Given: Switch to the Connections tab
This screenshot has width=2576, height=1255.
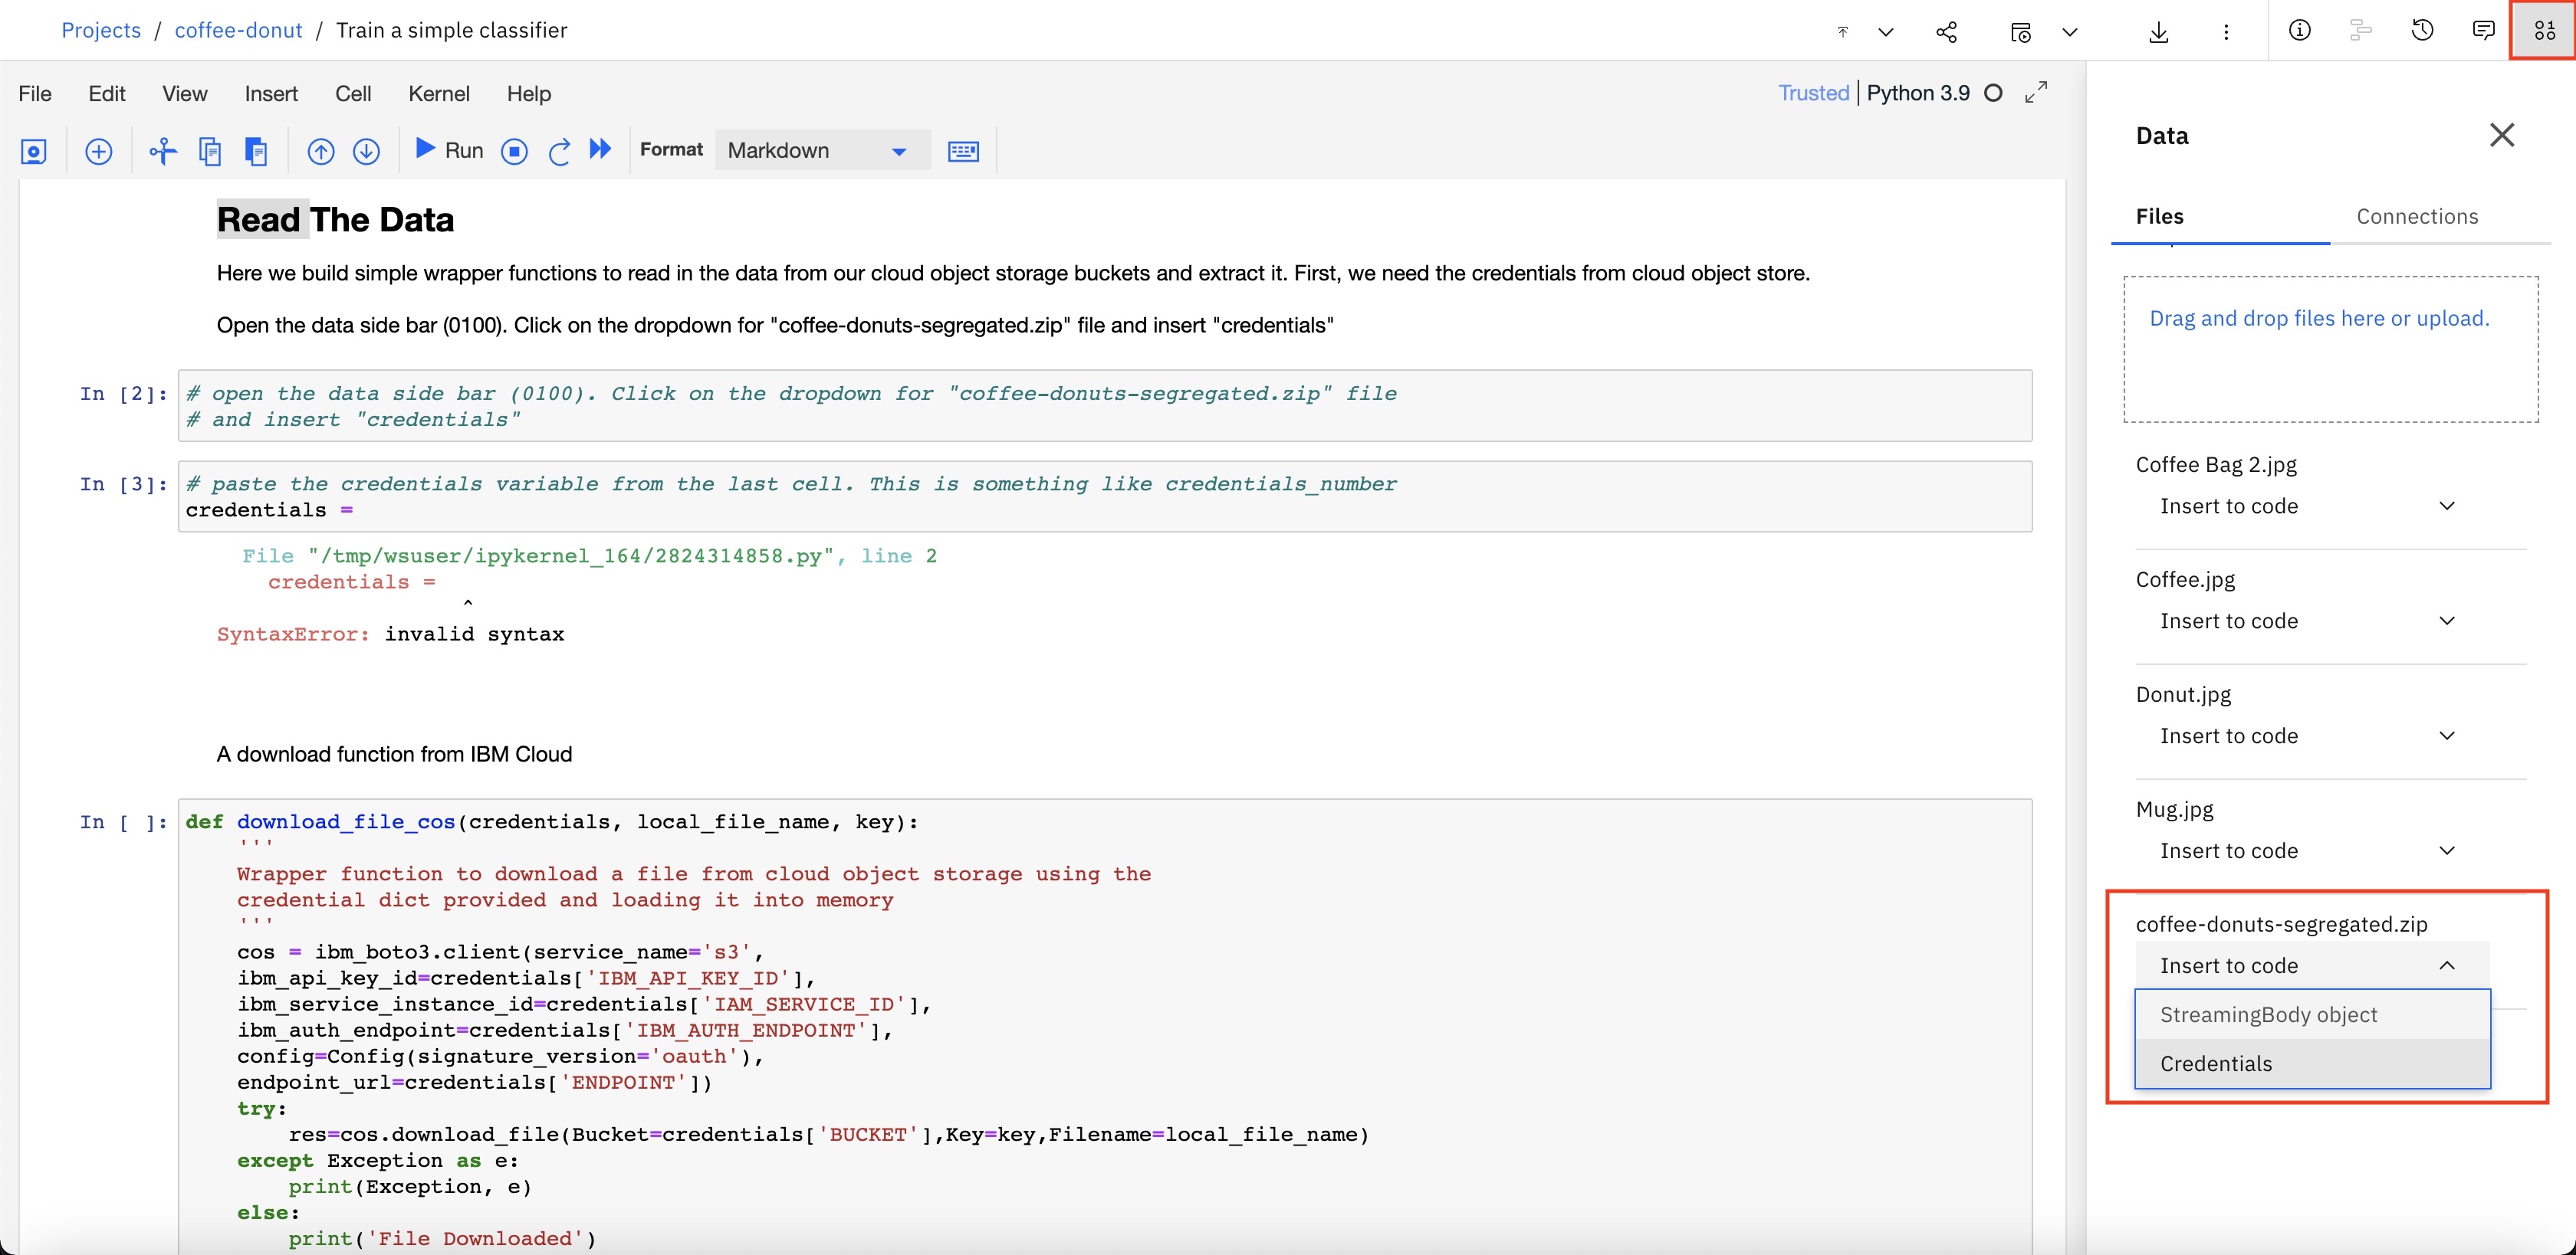Looking at the screenshot, I should (2415, 215).
